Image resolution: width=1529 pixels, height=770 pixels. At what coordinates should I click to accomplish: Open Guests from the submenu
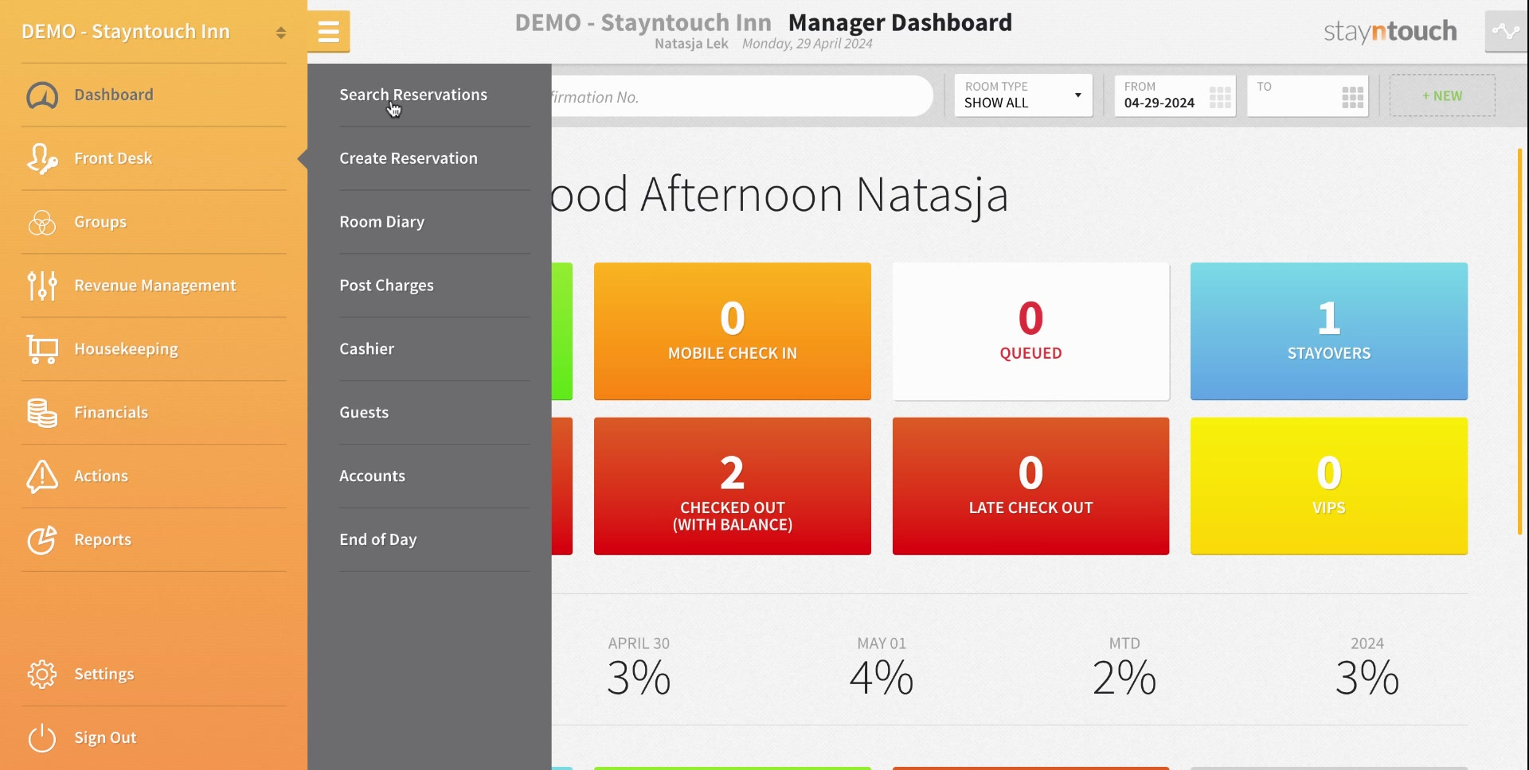364,412
